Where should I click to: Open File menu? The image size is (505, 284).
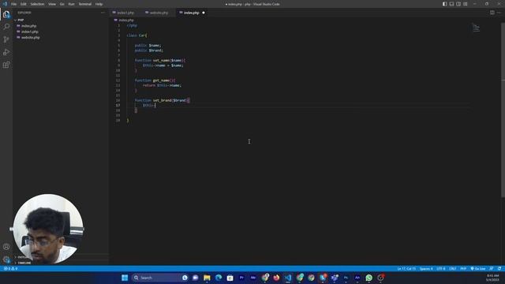14,4
